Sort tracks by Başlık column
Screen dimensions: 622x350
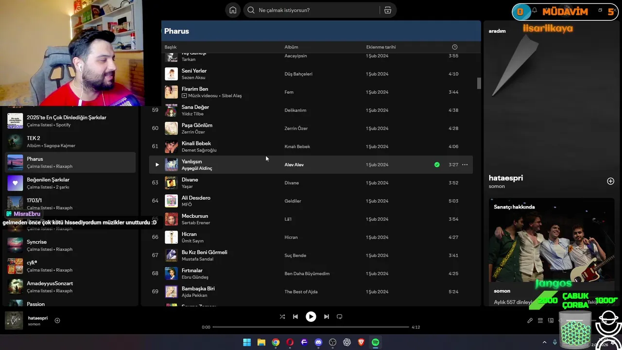click(171, 47)
